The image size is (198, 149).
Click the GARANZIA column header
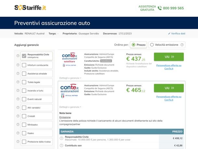(67, 132)
